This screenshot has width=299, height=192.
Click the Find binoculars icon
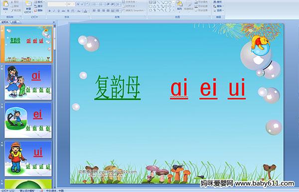pos(215,2)
